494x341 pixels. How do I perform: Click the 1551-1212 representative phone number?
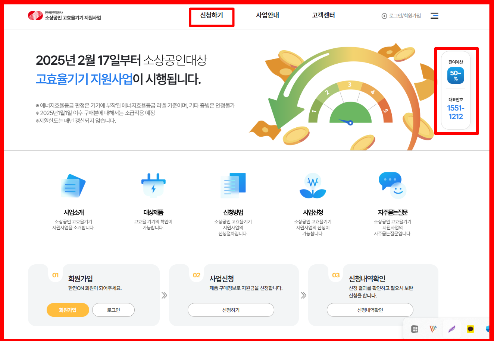[x=456, y=112]
